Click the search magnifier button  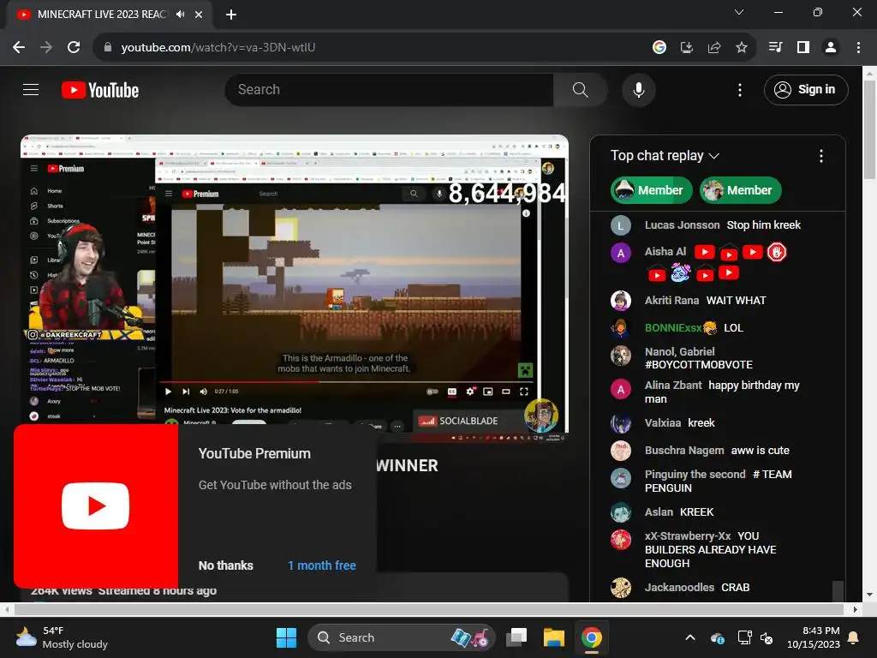[580, 89]
